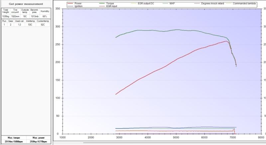
Task: Click the Inlettemp value 53C
Action: [30, 25]
